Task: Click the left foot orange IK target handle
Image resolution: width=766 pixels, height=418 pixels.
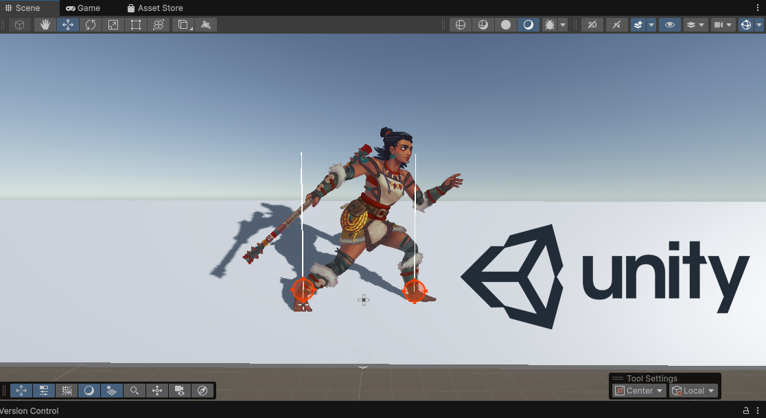Action: click(x=303, y=290)
